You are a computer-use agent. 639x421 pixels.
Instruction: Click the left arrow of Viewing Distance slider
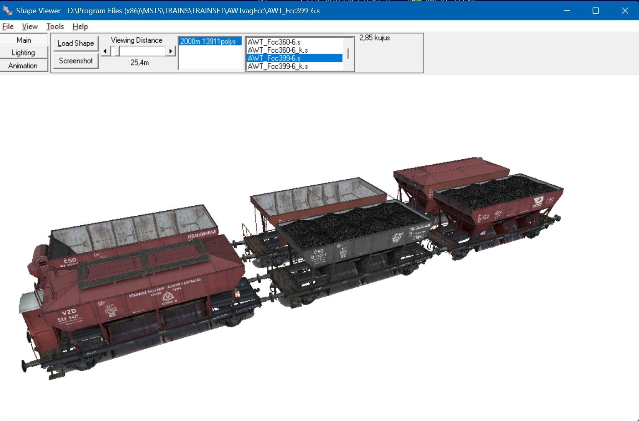point(105,51)
